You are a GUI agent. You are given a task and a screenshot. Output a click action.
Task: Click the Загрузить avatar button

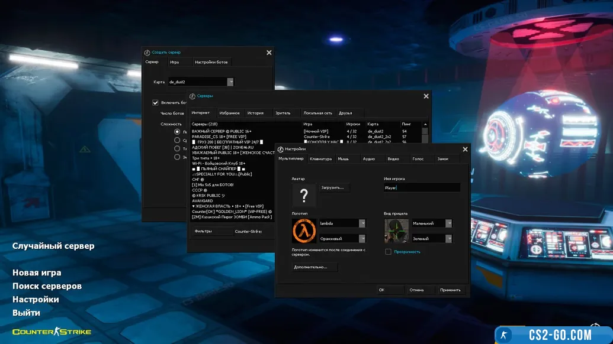[335, 187]
